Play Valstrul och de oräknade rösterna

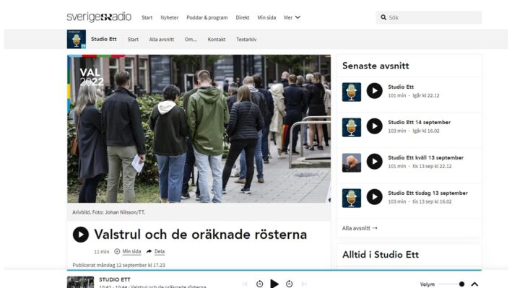click(x=81, y=235)
